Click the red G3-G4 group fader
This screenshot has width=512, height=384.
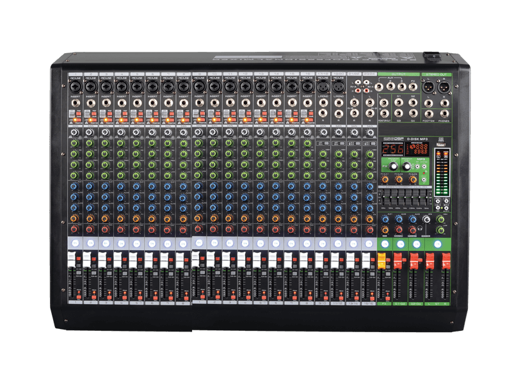pyautogui.click(x=413, y=260)
